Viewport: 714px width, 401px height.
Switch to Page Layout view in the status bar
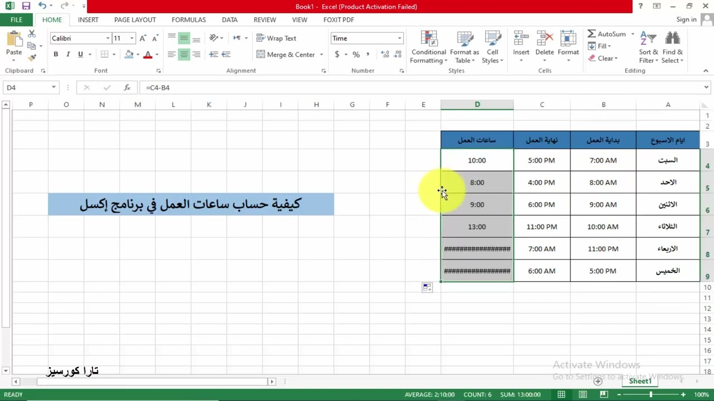(583, 394)
